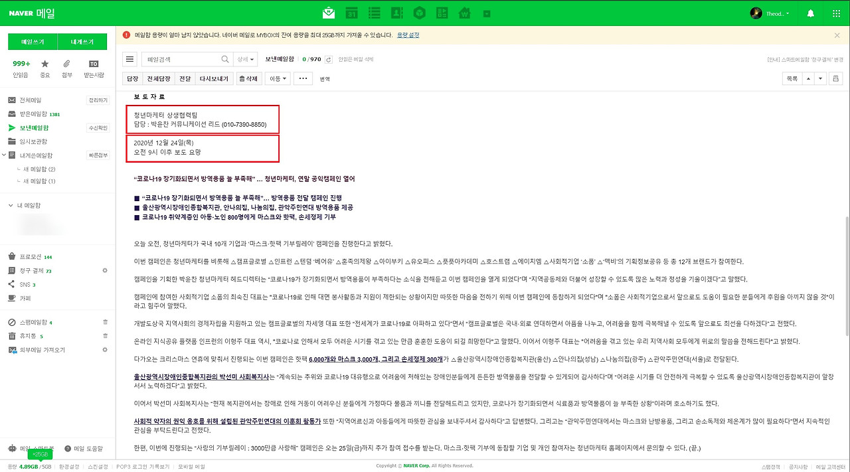The height and width of the screenshot is (472, 850).
Task: Open the Naver Calendar icon in the top bar
Action: 351,13
